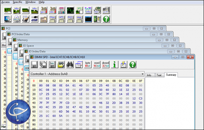Click row header 80 in hex grid
The height and width of the screenshot is (130, 204).
pyautogui.click(x=34, y=120)
